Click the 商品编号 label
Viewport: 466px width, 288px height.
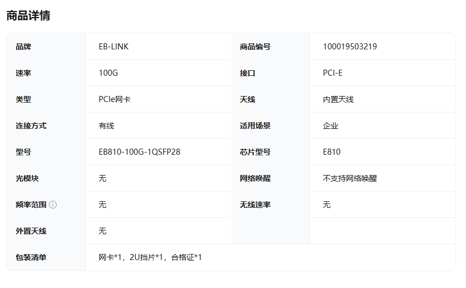pos(255,47)
